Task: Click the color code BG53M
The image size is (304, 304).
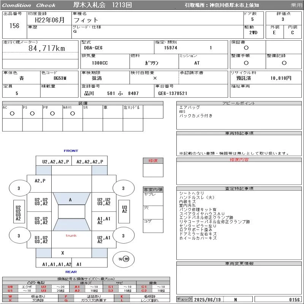Action: tap(60, 78)
